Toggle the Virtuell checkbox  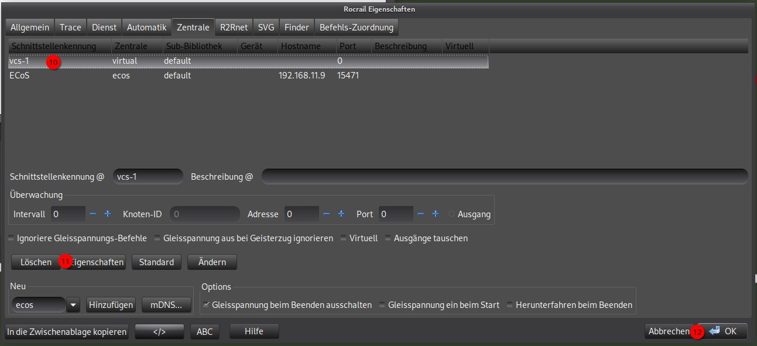coord(344,239)
